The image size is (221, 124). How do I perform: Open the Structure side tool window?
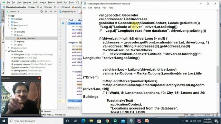click(3, 68)
